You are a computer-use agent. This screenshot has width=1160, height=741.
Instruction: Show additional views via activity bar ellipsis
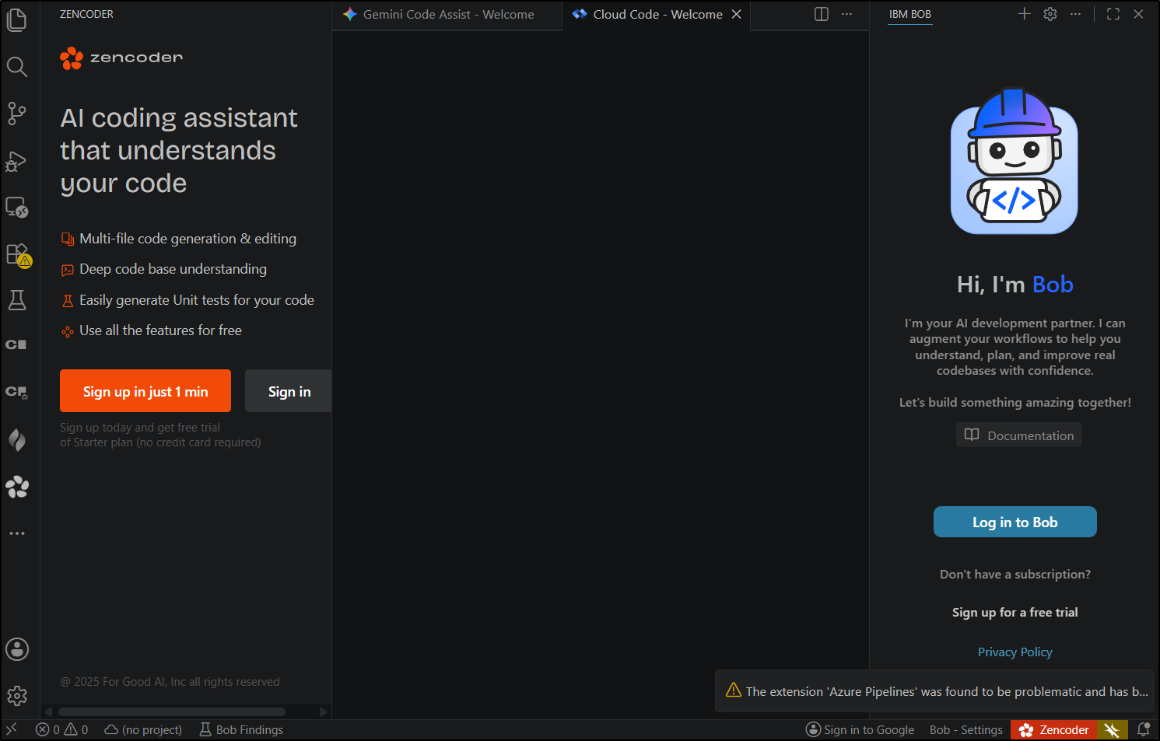17,533
